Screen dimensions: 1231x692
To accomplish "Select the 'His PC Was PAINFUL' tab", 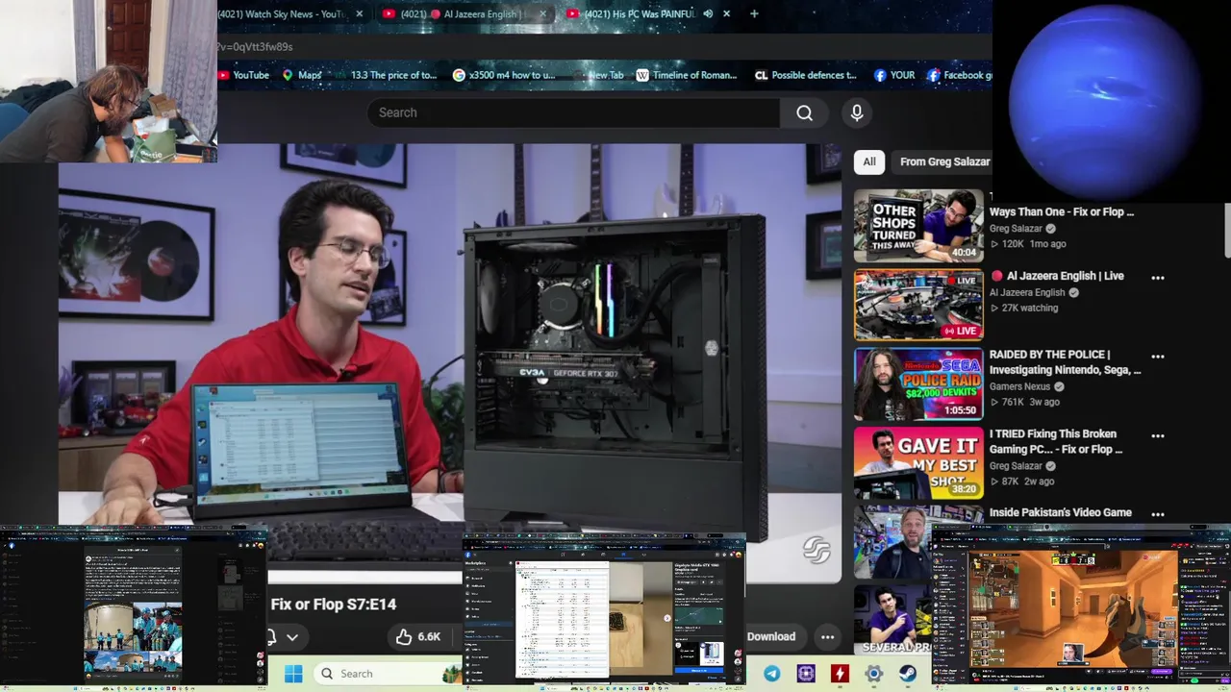I will [633, 13].
